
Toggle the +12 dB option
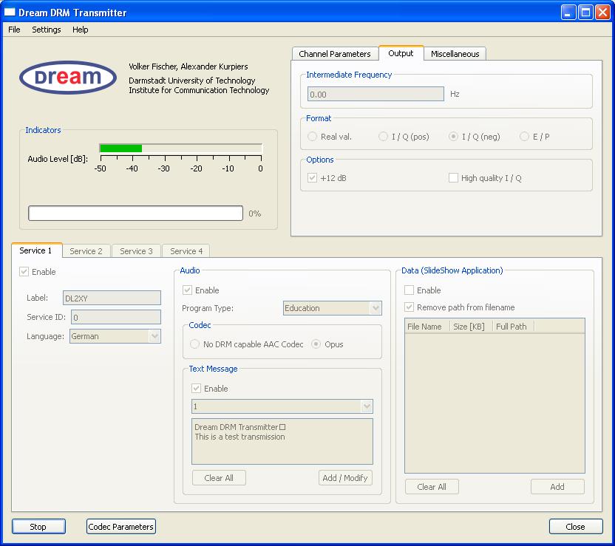(312, 178)
